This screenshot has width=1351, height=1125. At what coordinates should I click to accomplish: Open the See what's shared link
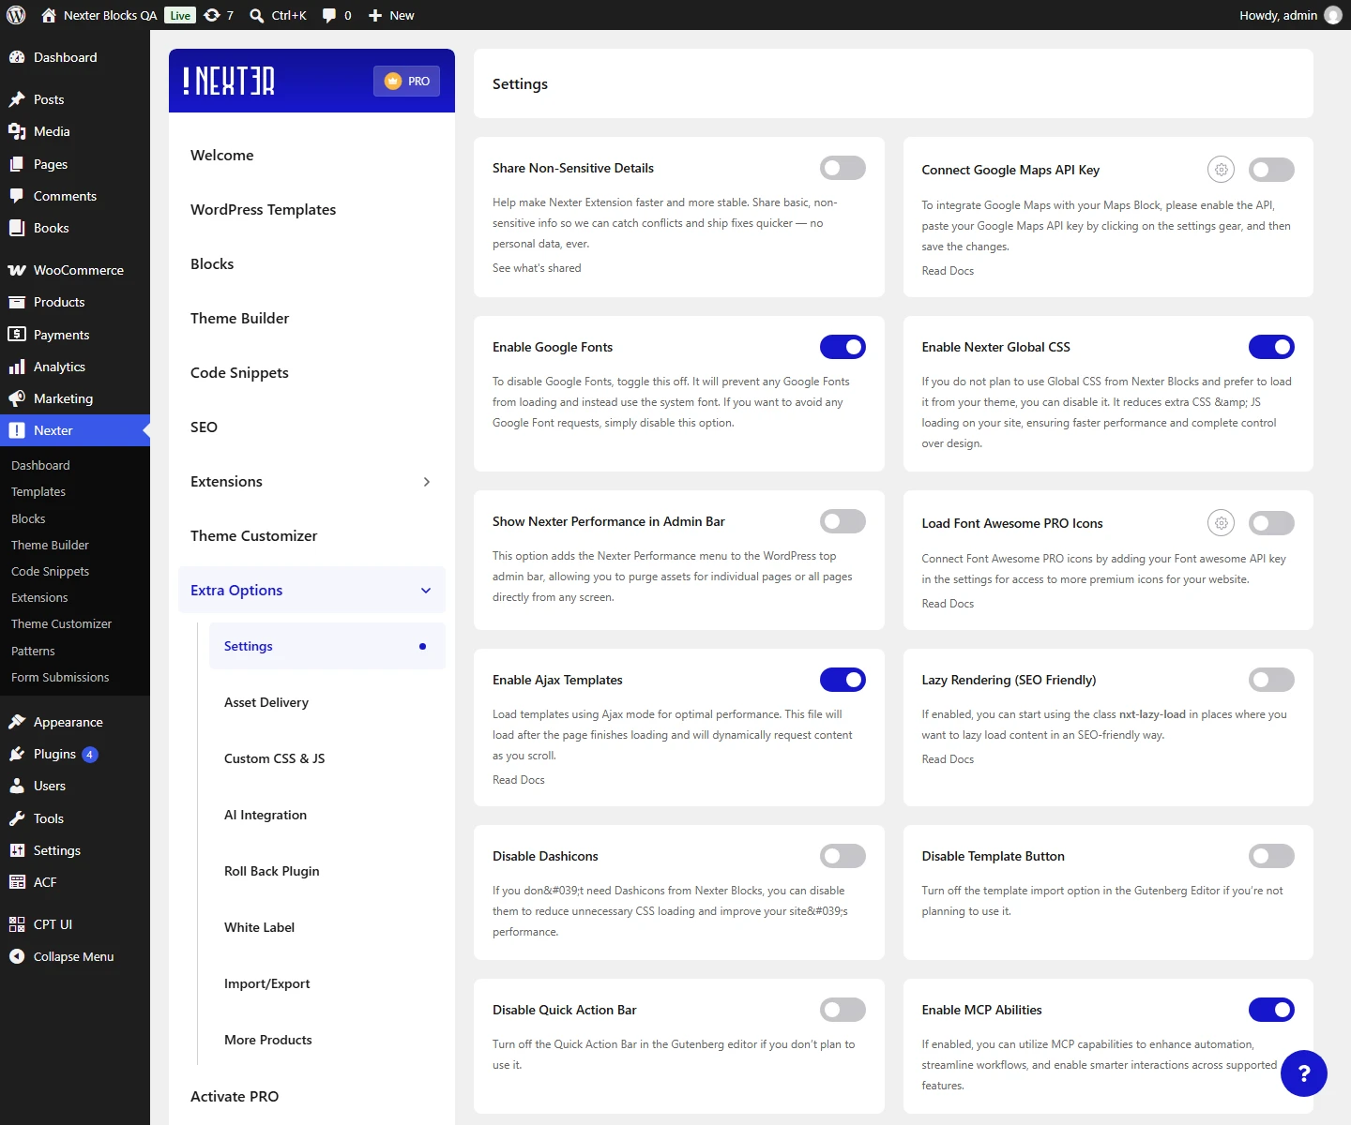click(537, 268)
